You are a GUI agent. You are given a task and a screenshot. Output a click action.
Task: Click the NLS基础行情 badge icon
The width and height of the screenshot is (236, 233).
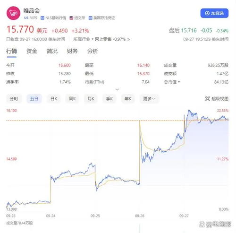42,18
